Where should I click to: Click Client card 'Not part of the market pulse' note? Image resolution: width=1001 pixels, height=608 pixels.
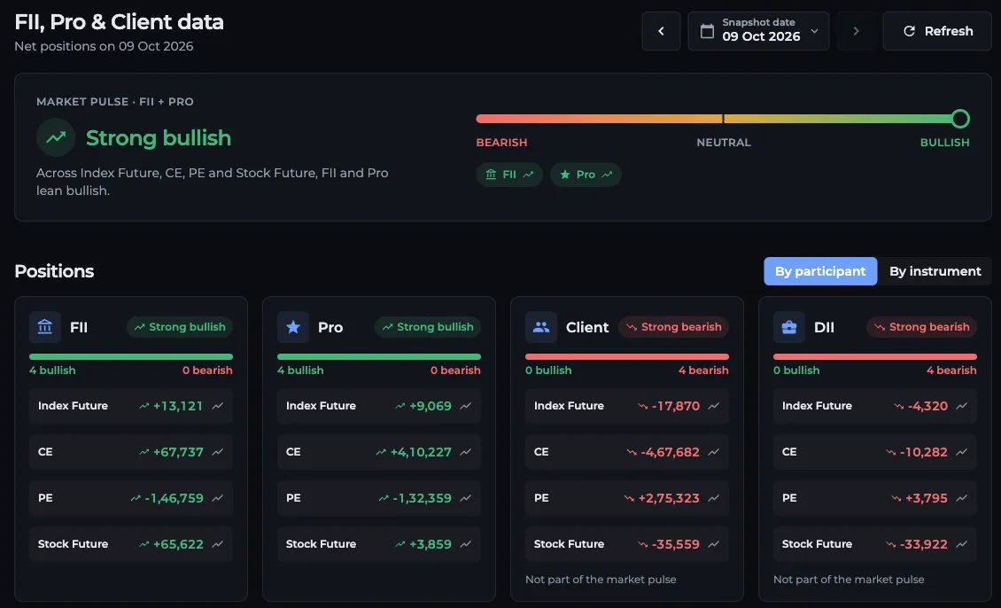(601, 580)
